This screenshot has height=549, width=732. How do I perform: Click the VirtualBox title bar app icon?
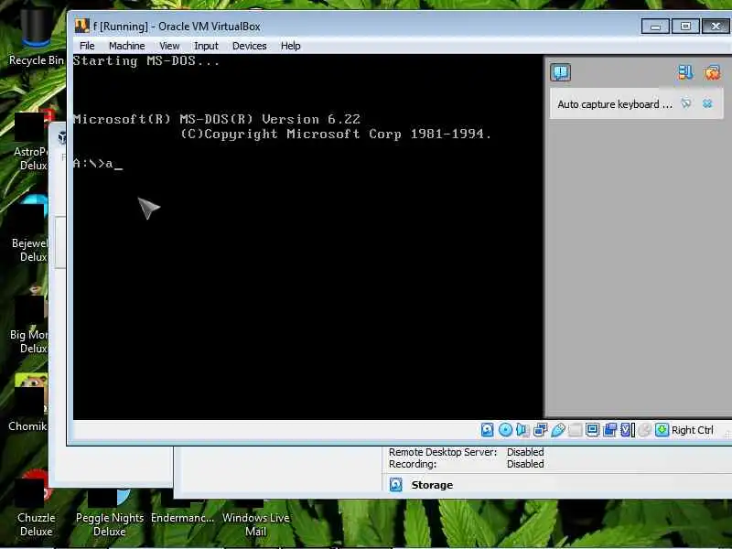tap(81, 26)
